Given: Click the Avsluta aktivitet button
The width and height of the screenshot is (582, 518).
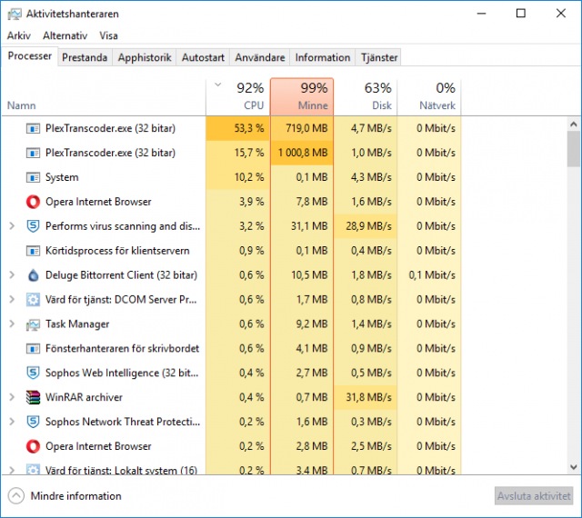Looking at the screenshot, I should pos(534,496).
